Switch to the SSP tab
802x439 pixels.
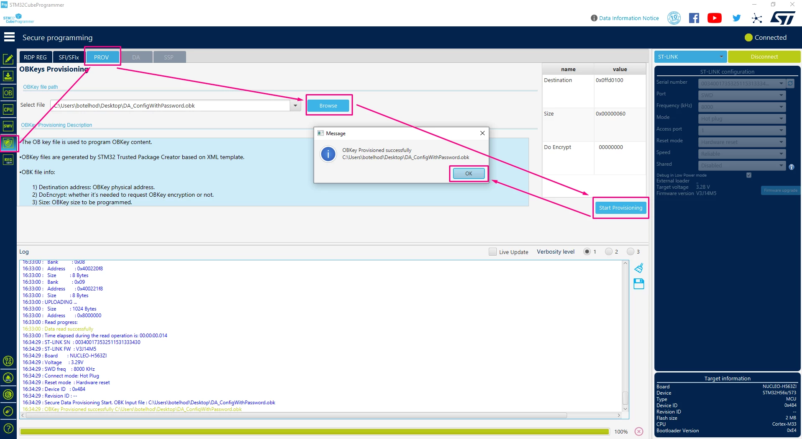(x=169, y=57)
